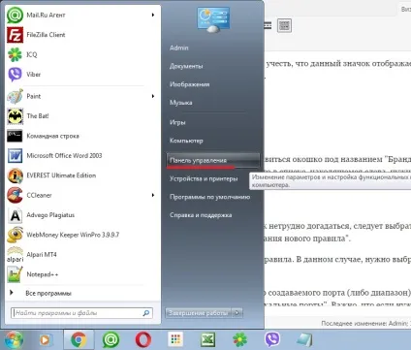Open Excel from the taskbar

point(207,340)
